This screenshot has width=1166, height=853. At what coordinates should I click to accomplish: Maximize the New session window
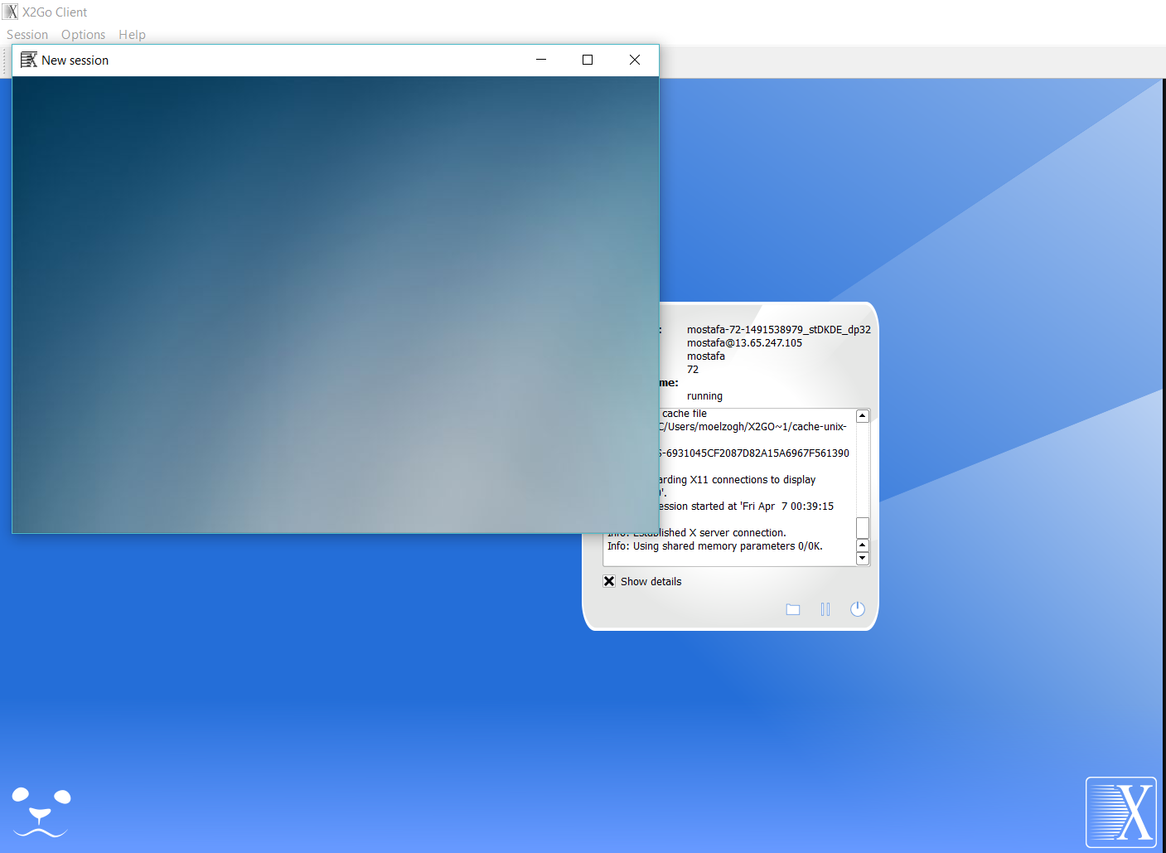point(588,60)
